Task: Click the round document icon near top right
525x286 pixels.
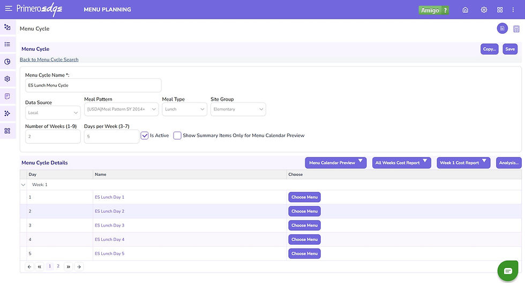Action: pos(502,28)
